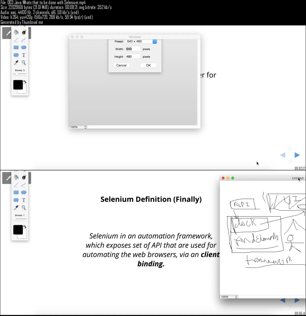The image size is (306, 316).
Task: Minimize the Untitled window with the yellow button
Action: (228, 178)
